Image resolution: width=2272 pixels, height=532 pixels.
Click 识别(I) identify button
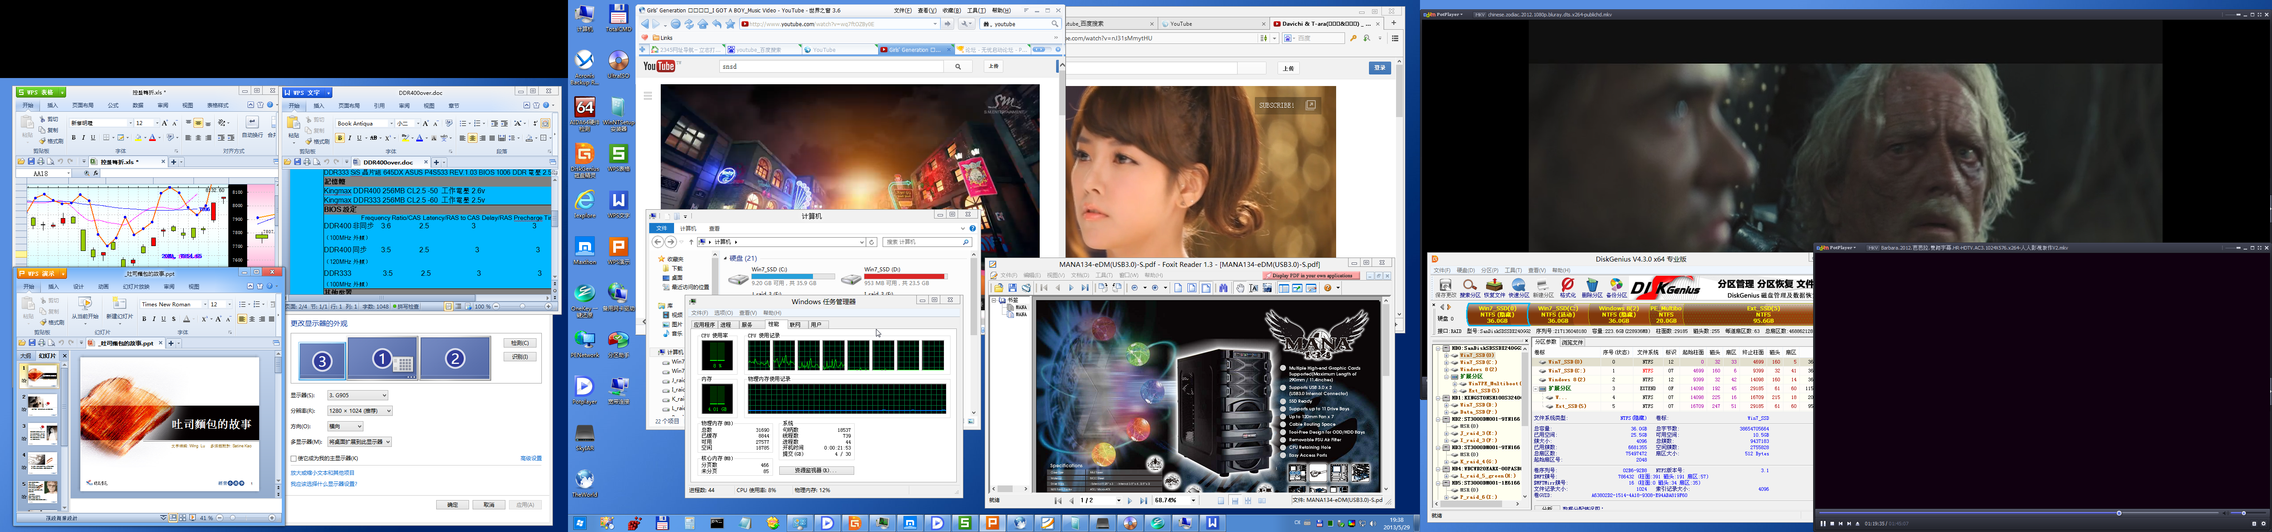point(520,357)
